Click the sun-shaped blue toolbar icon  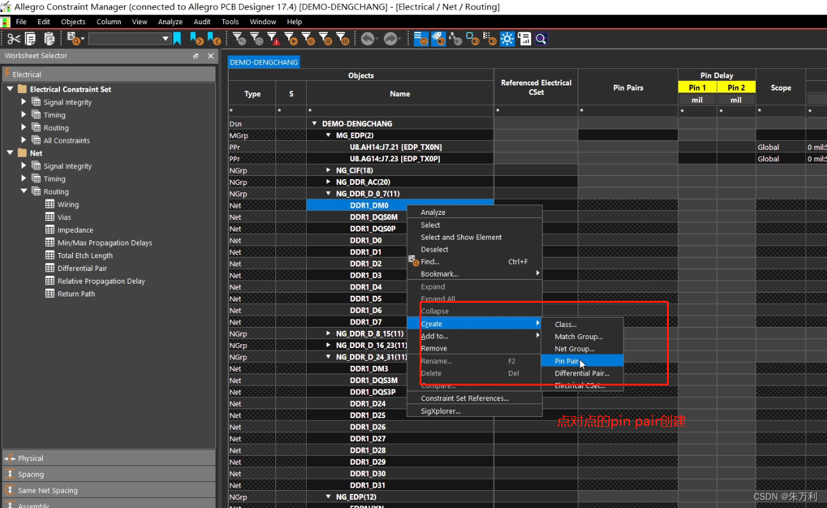[507, 39]
